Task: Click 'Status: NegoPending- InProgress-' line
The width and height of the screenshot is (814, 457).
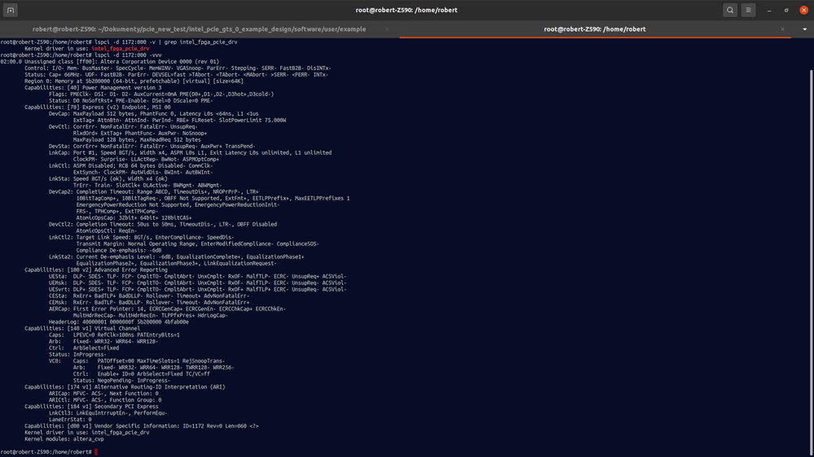Action: coord(121,380)
